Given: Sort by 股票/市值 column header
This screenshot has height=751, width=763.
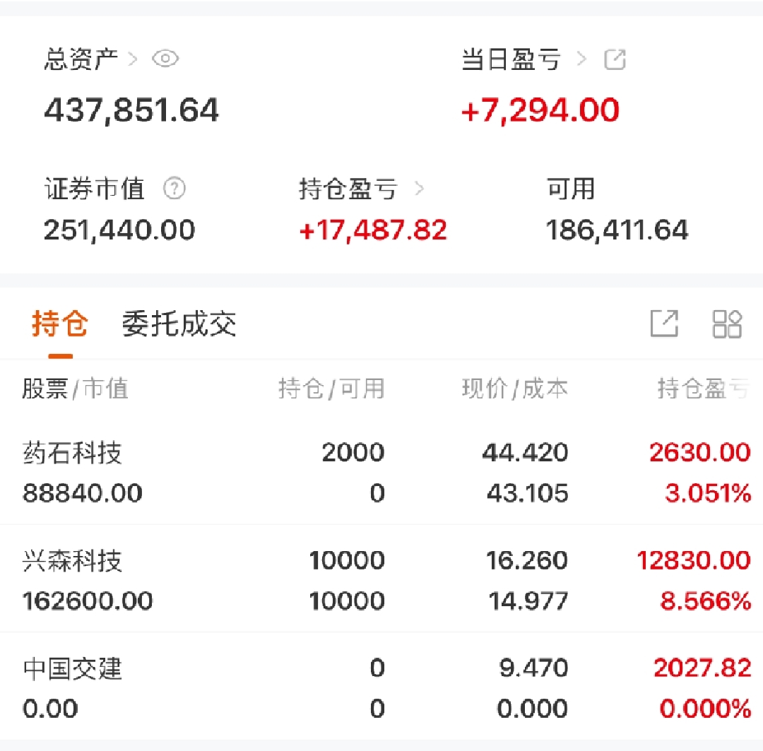Looking at the screenshot, I should 75,389.
